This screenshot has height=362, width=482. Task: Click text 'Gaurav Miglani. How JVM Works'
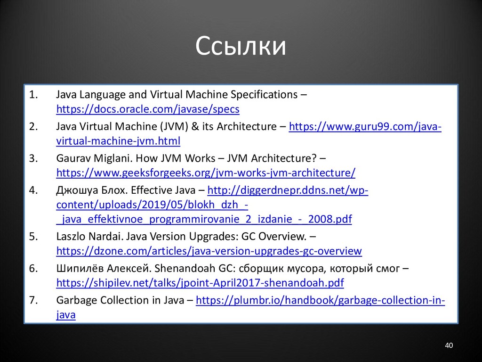136,158
